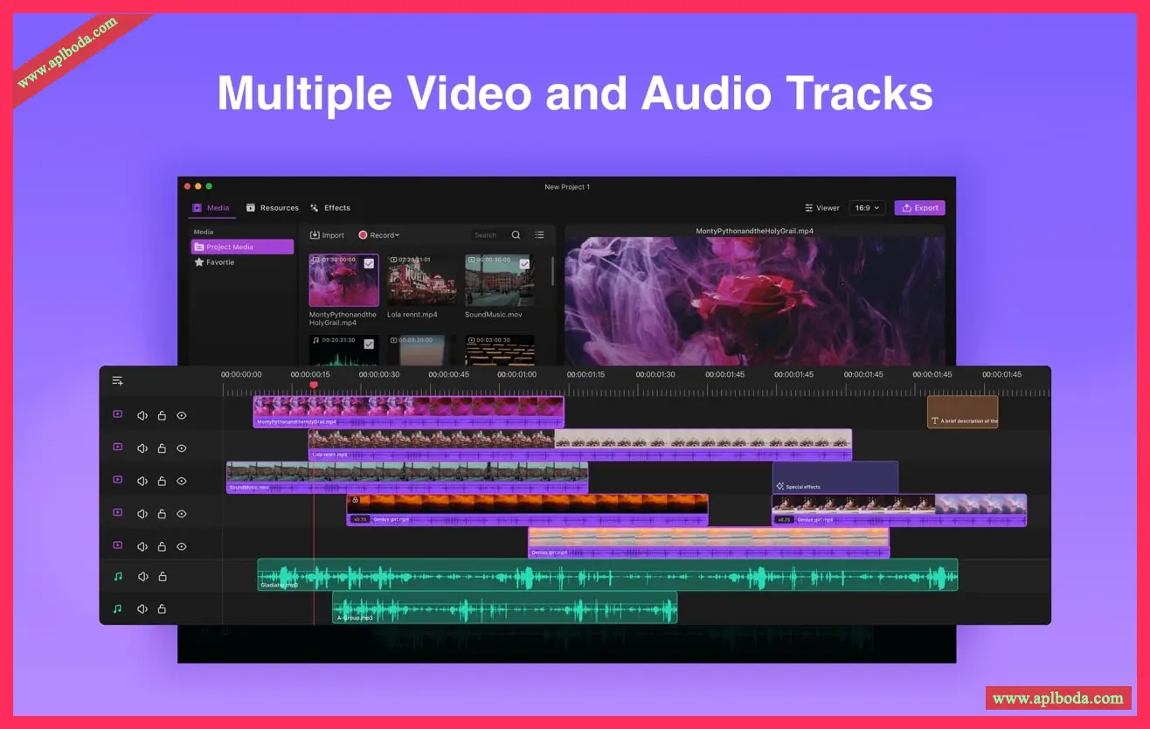
Task: Hide the SoundMusic.mov track with eye icon
Action: (182, 481)
